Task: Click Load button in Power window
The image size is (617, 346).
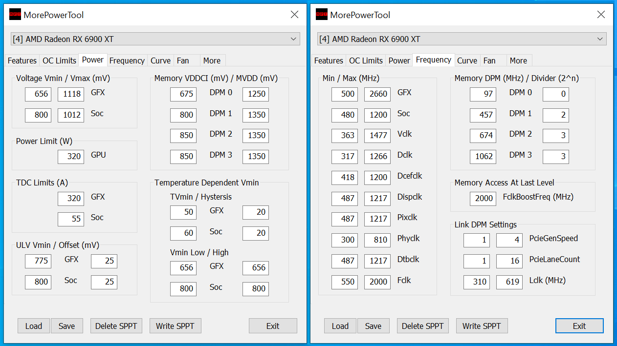Action: [x=34, y=326]
